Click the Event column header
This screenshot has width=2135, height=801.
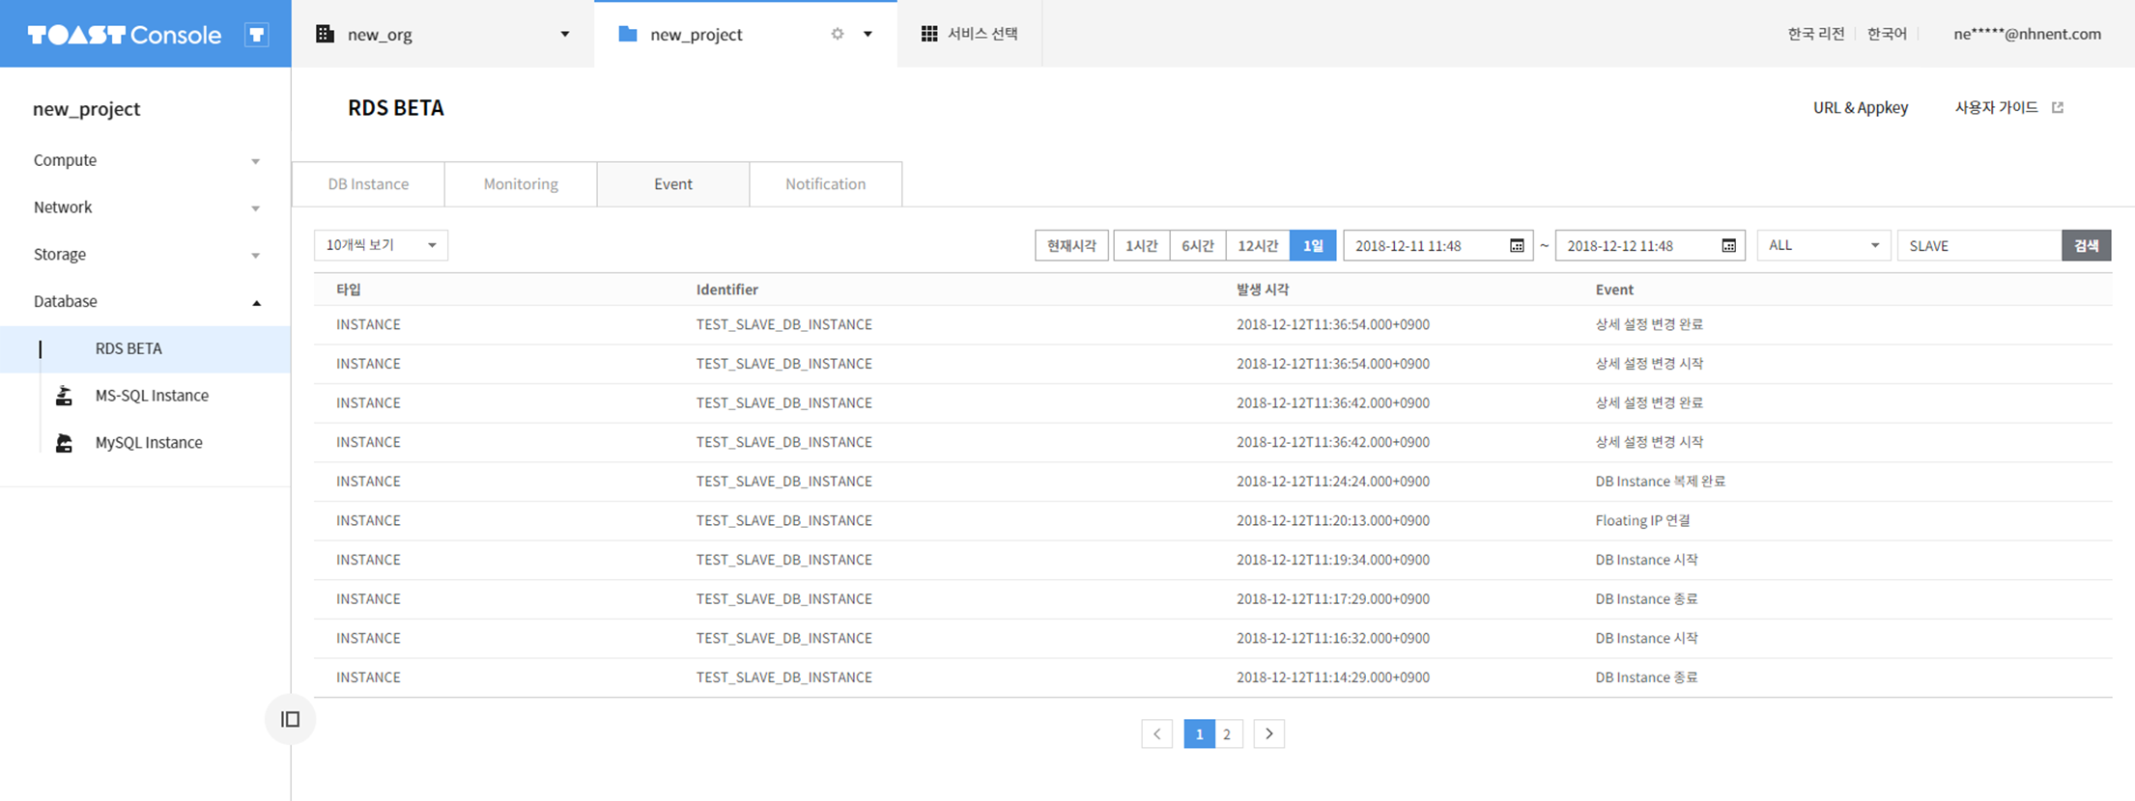(x=1614, y=290)
